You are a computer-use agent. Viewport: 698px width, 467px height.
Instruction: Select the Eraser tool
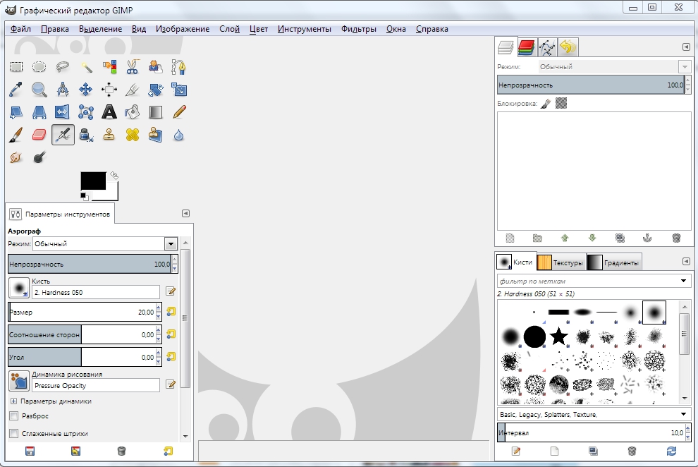tap(39, 135)
